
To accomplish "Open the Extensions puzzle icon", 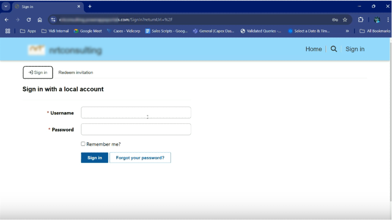I will coord(360,19).
